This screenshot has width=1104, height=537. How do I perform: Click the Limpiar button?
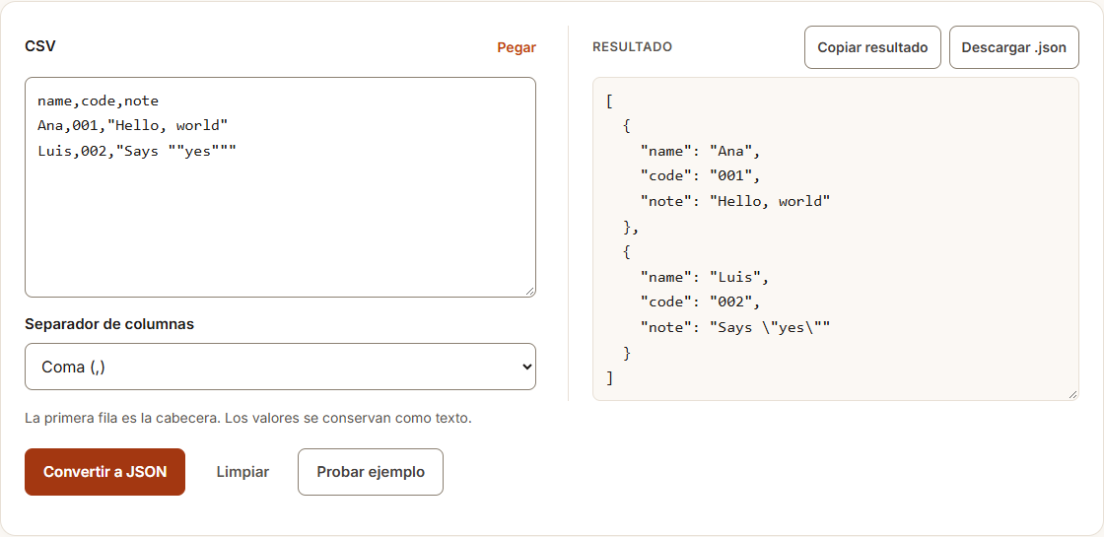242,472
